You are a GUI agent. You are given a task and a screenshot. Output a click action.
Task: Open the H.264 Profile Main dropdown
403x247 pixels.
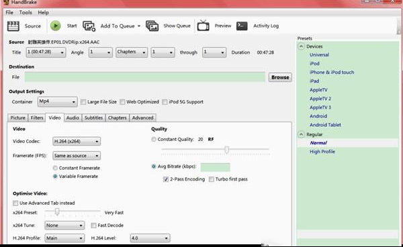pos(64,238)
